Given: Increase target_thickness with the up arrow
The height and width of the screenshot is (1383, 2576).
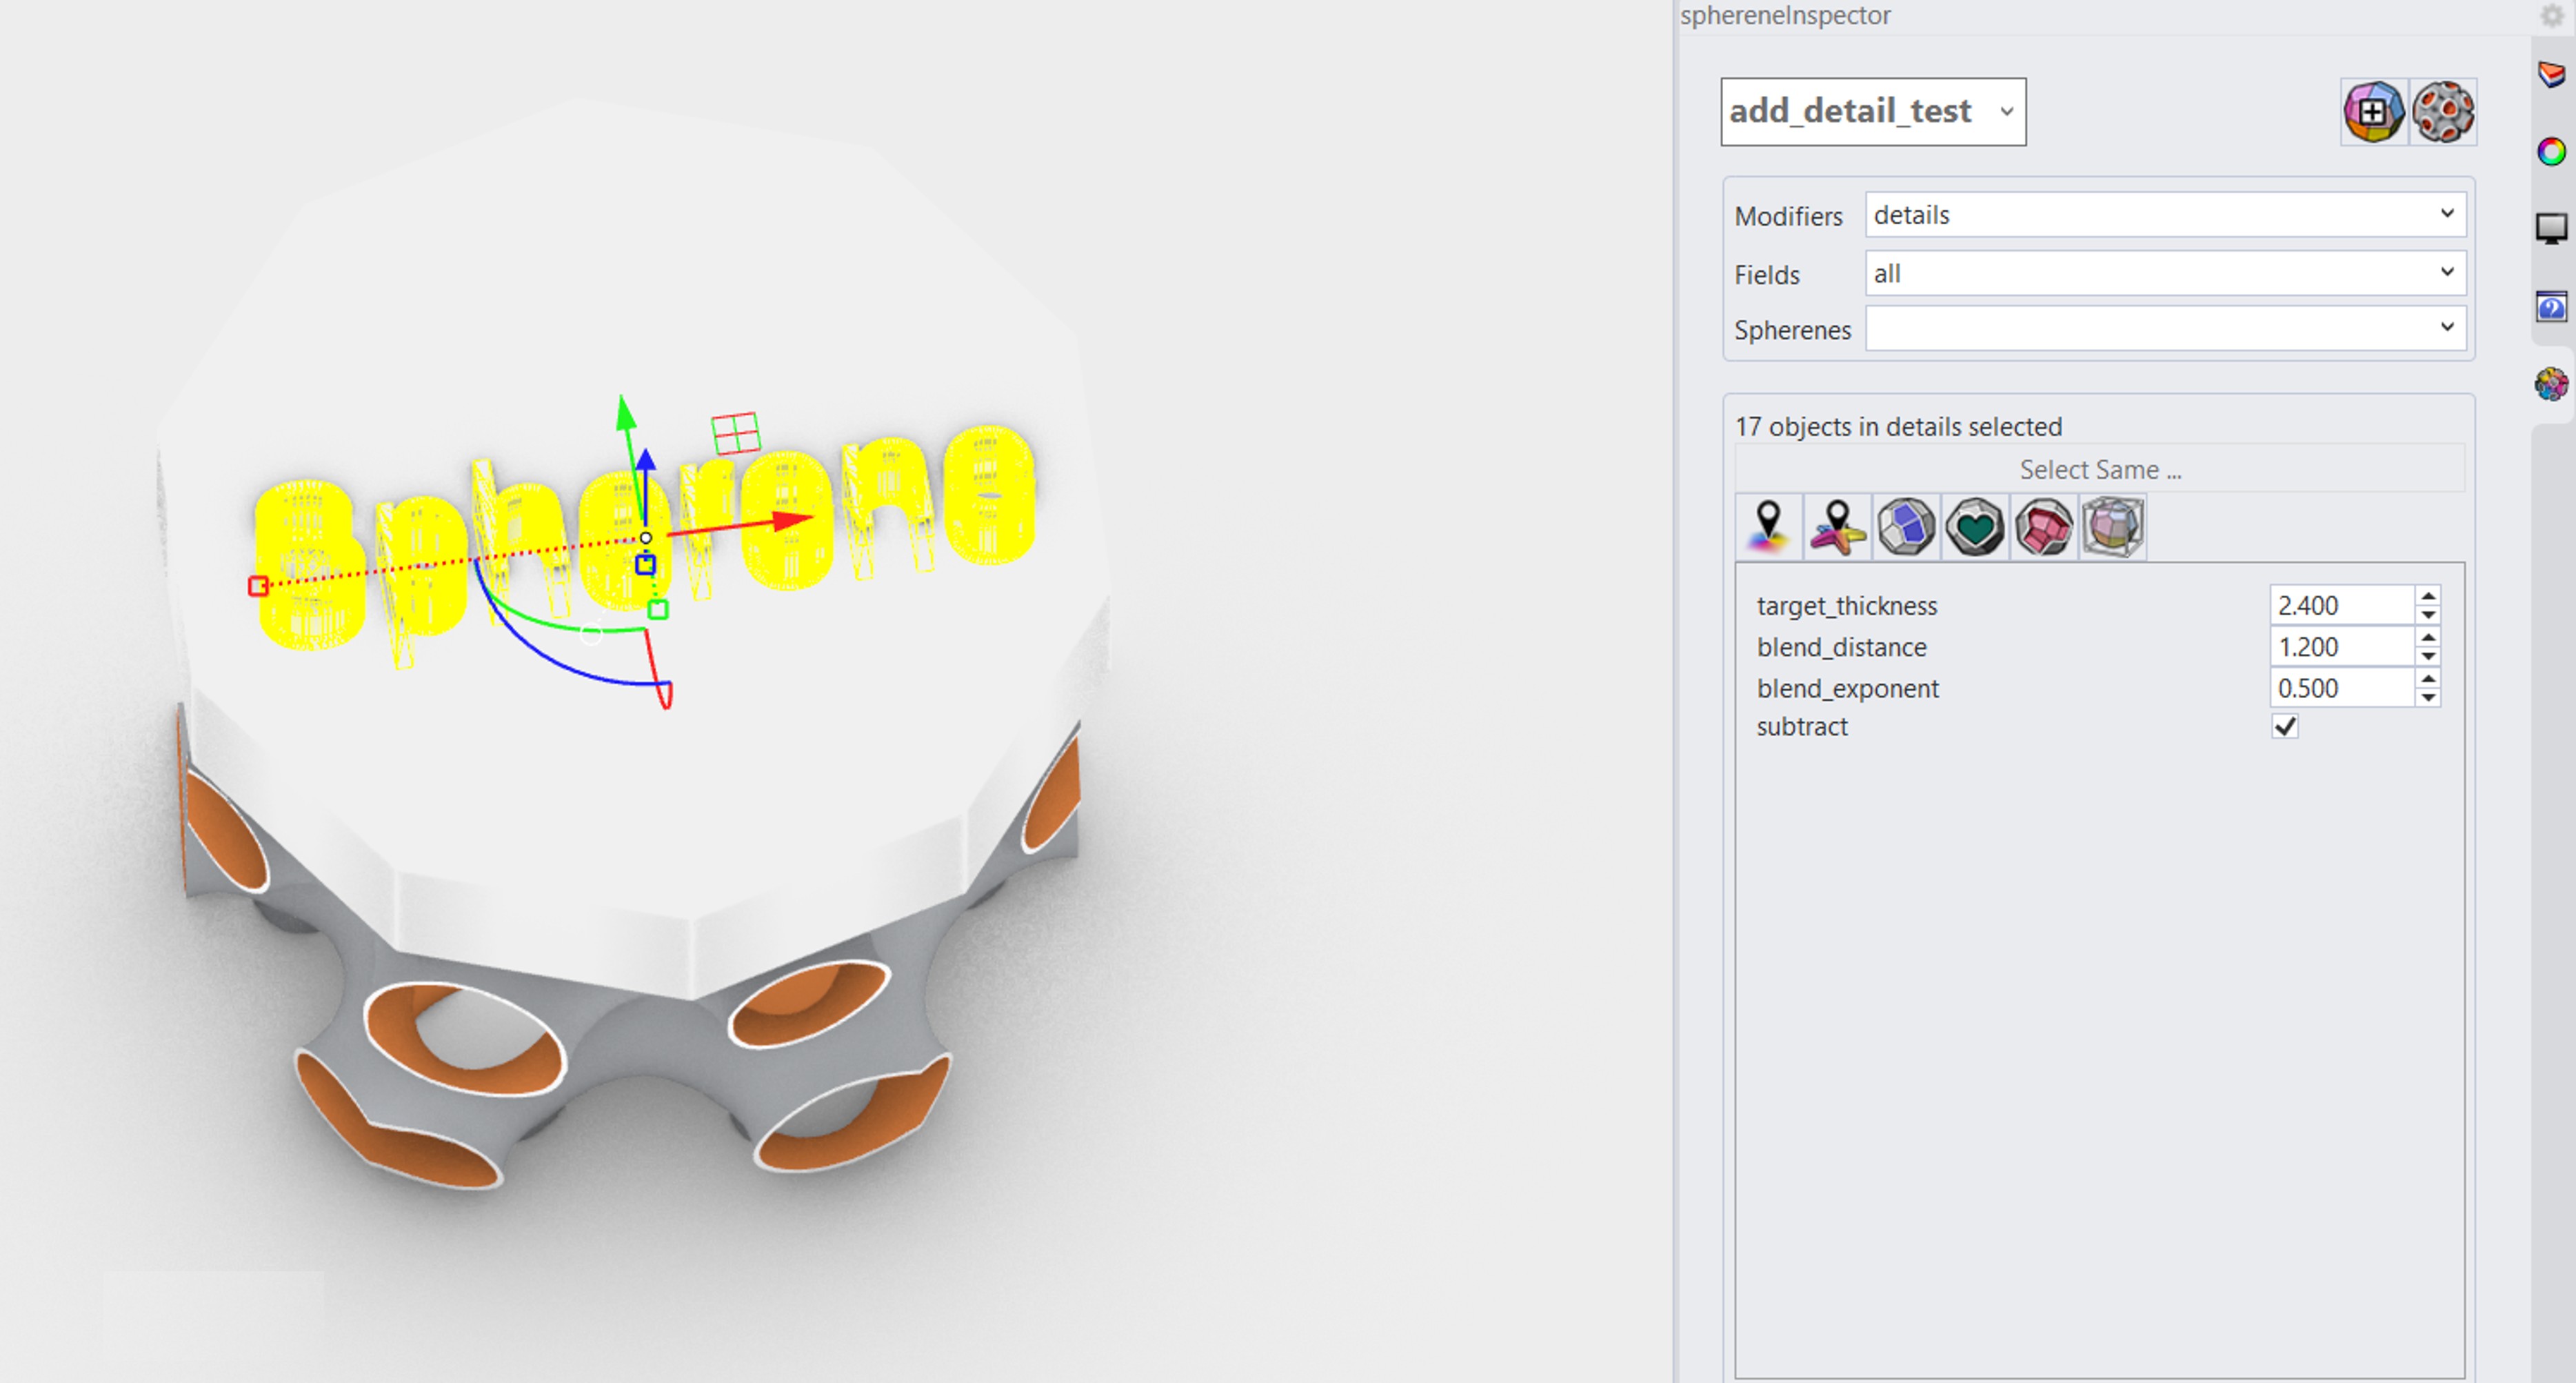Looking at the screenshot, I should point(2428,597).
